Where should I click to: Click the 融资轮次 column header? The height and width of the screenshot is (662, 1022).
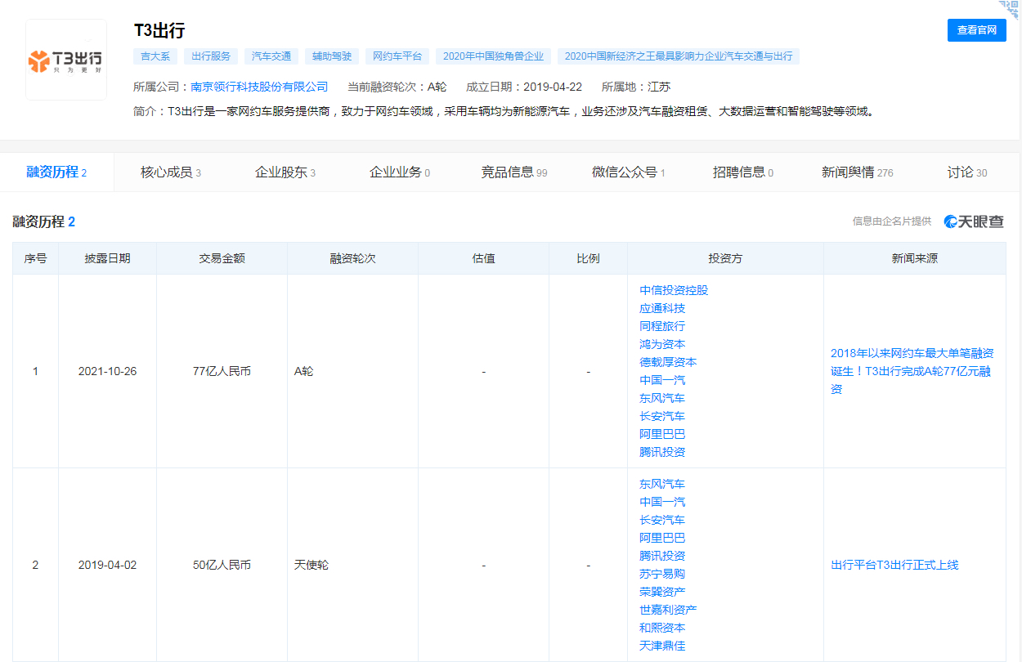click(352, 258)
